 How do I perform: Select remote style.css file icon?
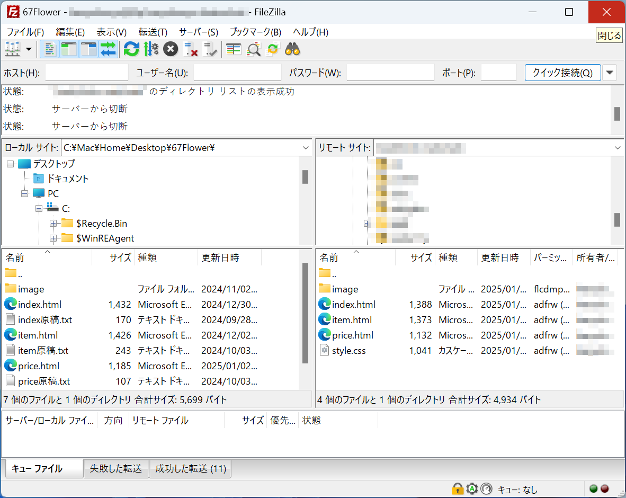coord(325,350)
